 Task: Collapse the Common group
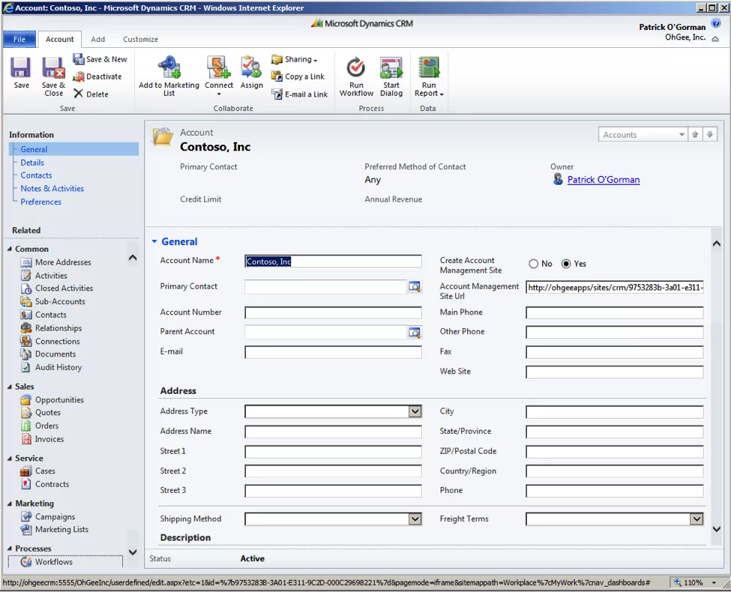[10, 249]
